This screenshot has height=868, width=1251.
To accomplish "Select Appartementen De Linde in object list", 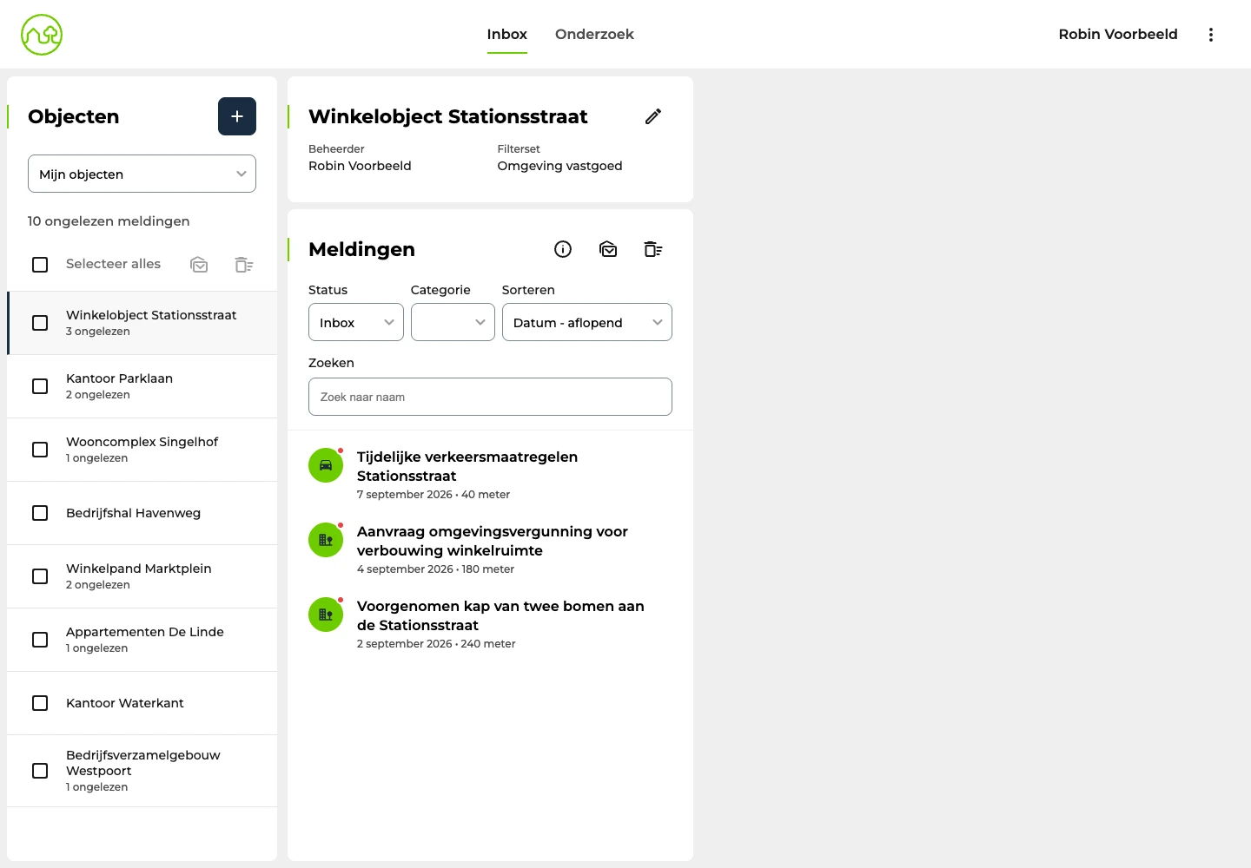I will coord(142,640).
